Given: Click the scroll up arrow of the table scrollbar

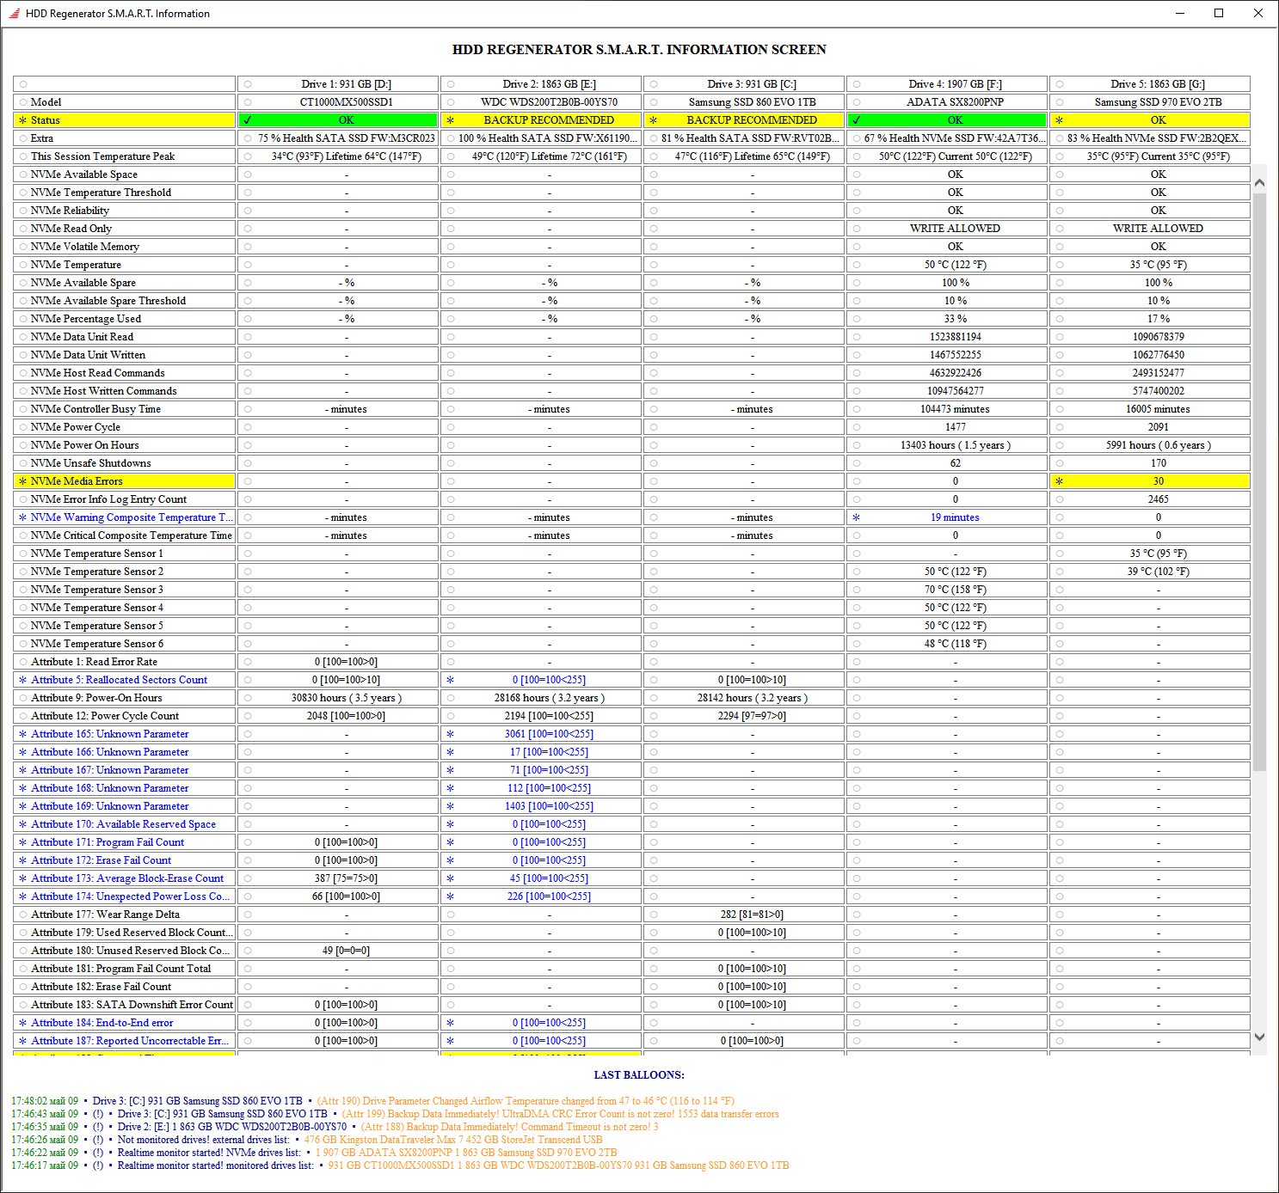Looking at the screenshot, I should pyautogui.click(x=1259, y=182).
